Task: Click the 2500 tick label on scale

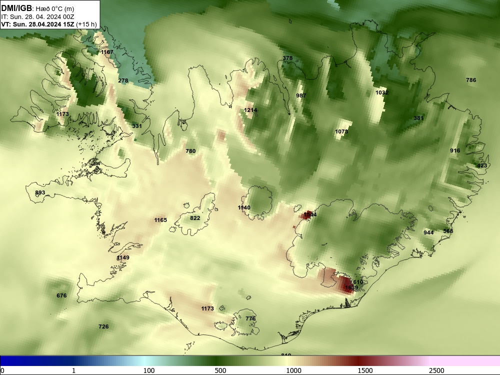Action: (x=436, y=370)
